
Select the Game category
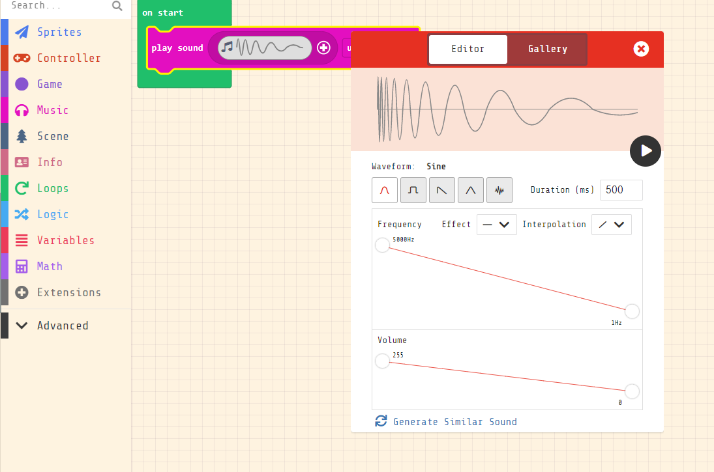66,84
